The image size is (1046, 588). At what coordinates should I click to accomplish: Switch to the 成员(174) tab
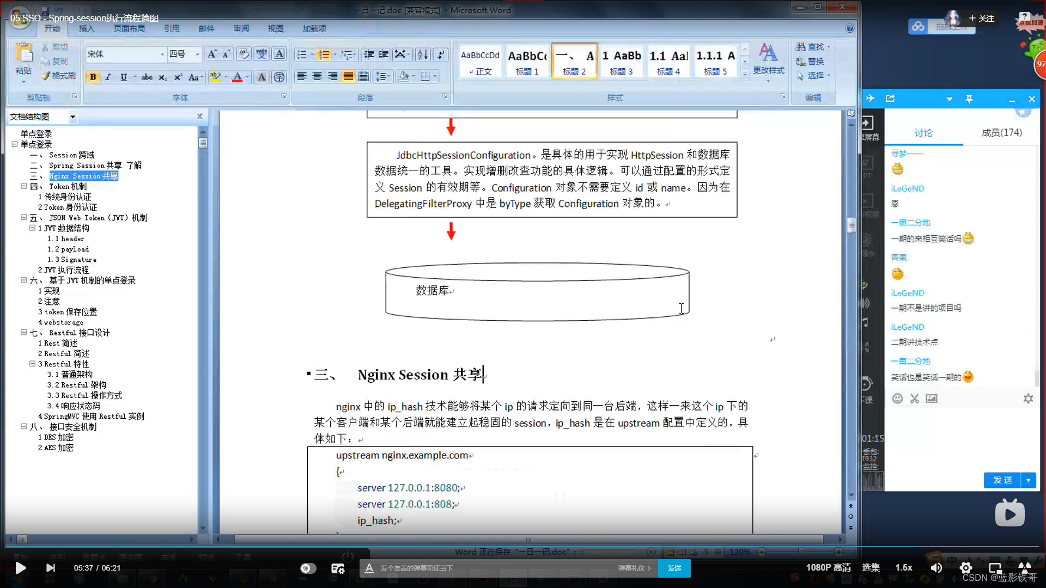pos(1001,132)
